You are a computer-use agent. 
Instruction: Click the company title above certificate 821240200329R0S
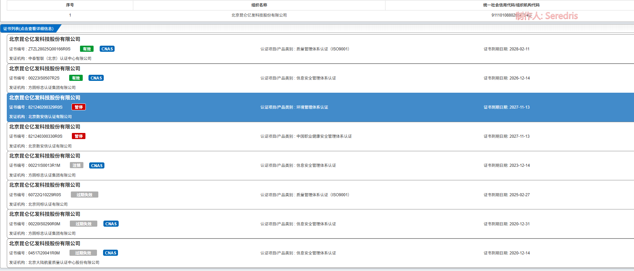[45, 98]
